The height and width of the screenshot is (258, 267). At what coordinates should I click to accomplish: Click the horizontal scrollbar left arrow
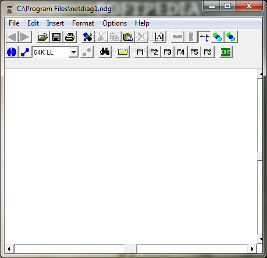(x=9, y=249)
